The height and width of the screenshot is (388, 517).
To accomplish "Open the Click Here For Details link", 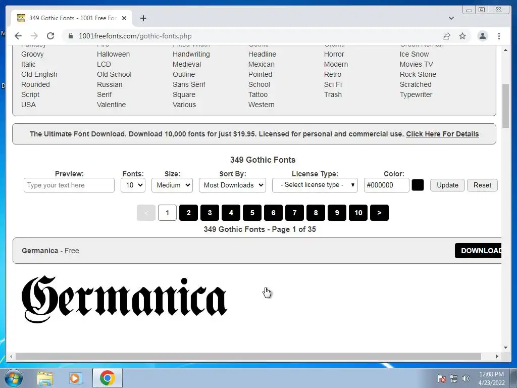I will click(x=442, y=134).
